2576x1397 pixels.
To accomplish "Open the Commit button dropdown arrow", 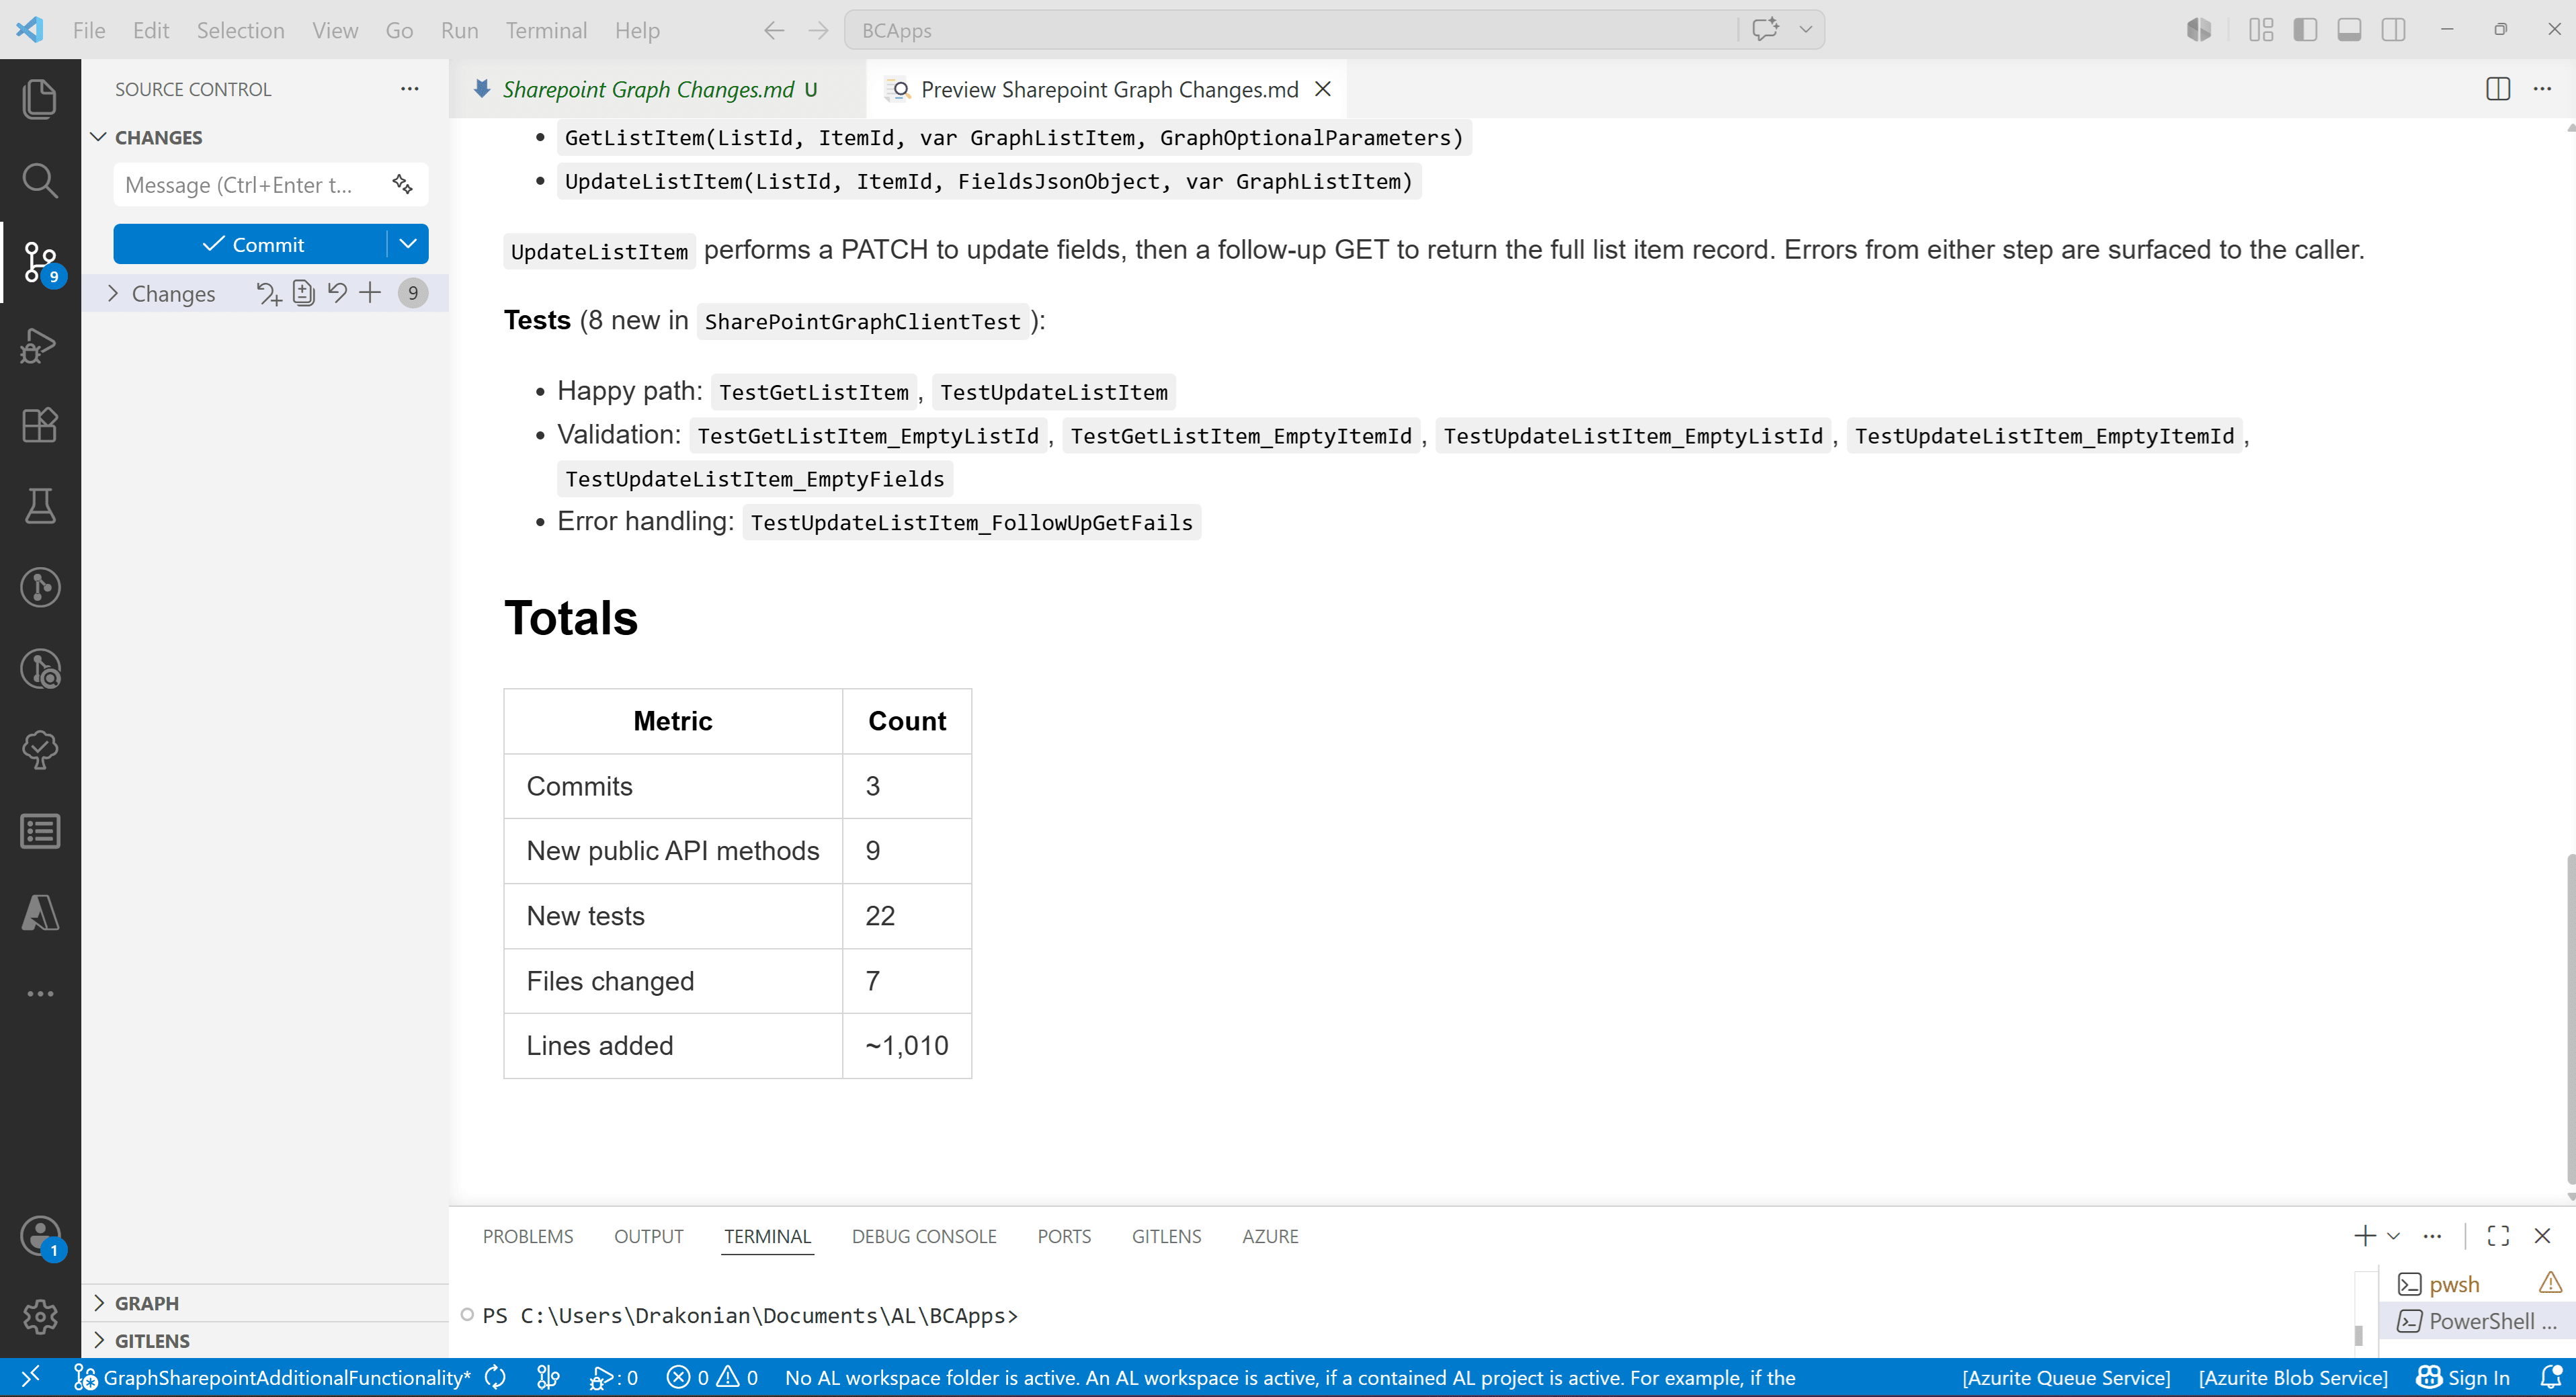I will click(x=408, y=244).
